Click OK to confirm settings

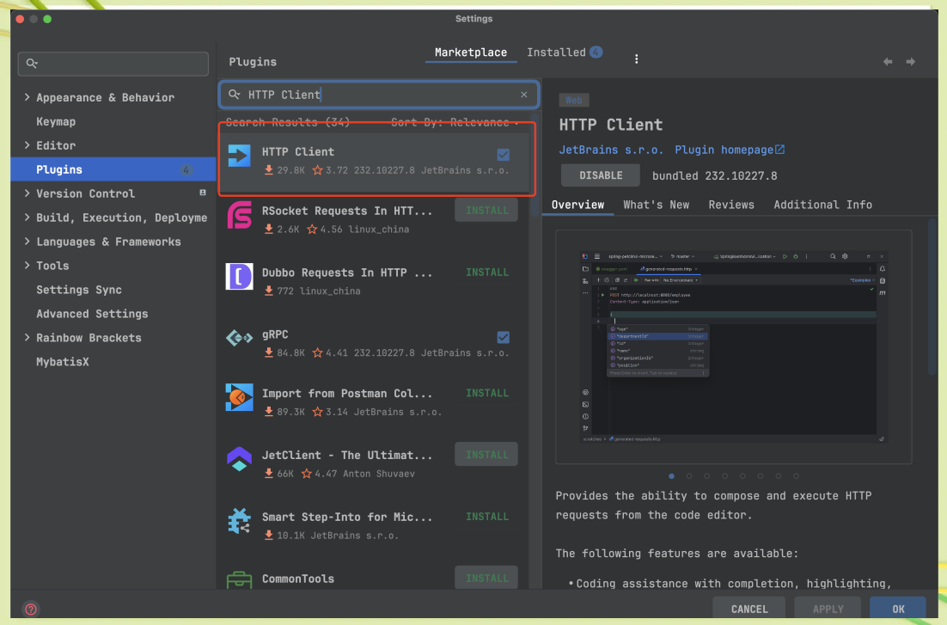point(898,608)
